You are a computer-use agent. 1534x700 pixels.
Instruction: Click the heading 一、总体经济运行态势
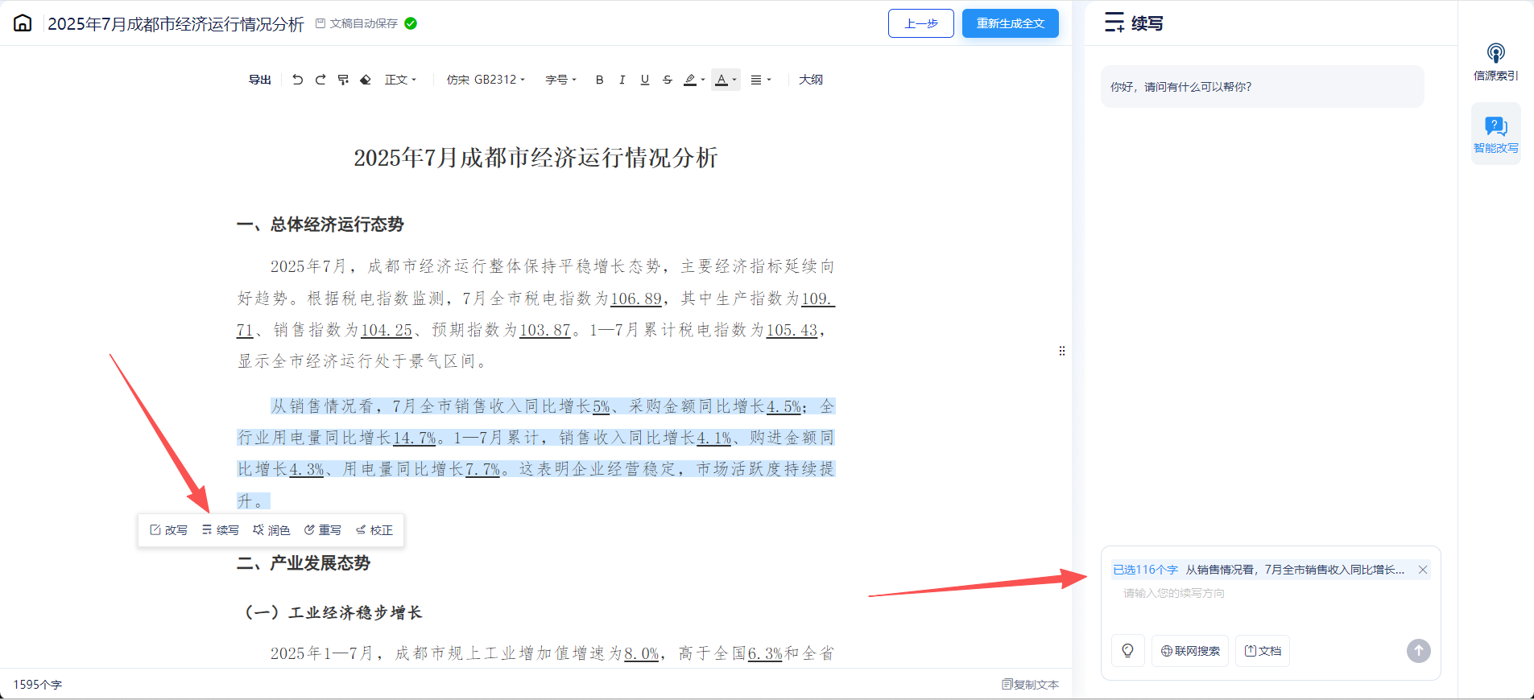pyautogui.click(x=320, y=224)
